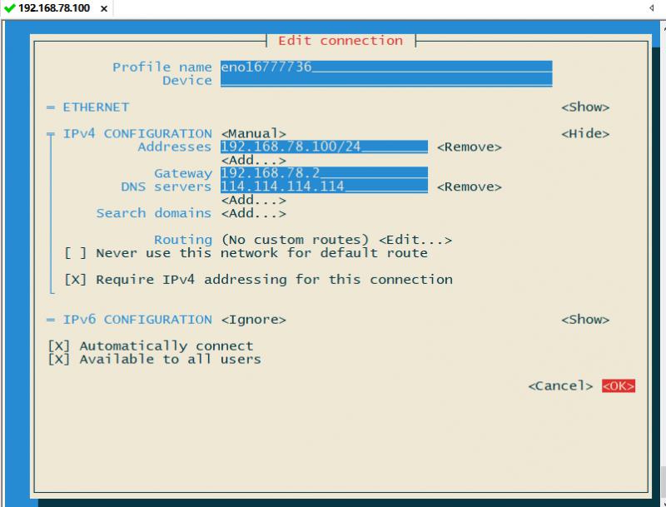Add a search domain
Image resolution: width=666 pixels, height=507 pixels.
[254, 213]
